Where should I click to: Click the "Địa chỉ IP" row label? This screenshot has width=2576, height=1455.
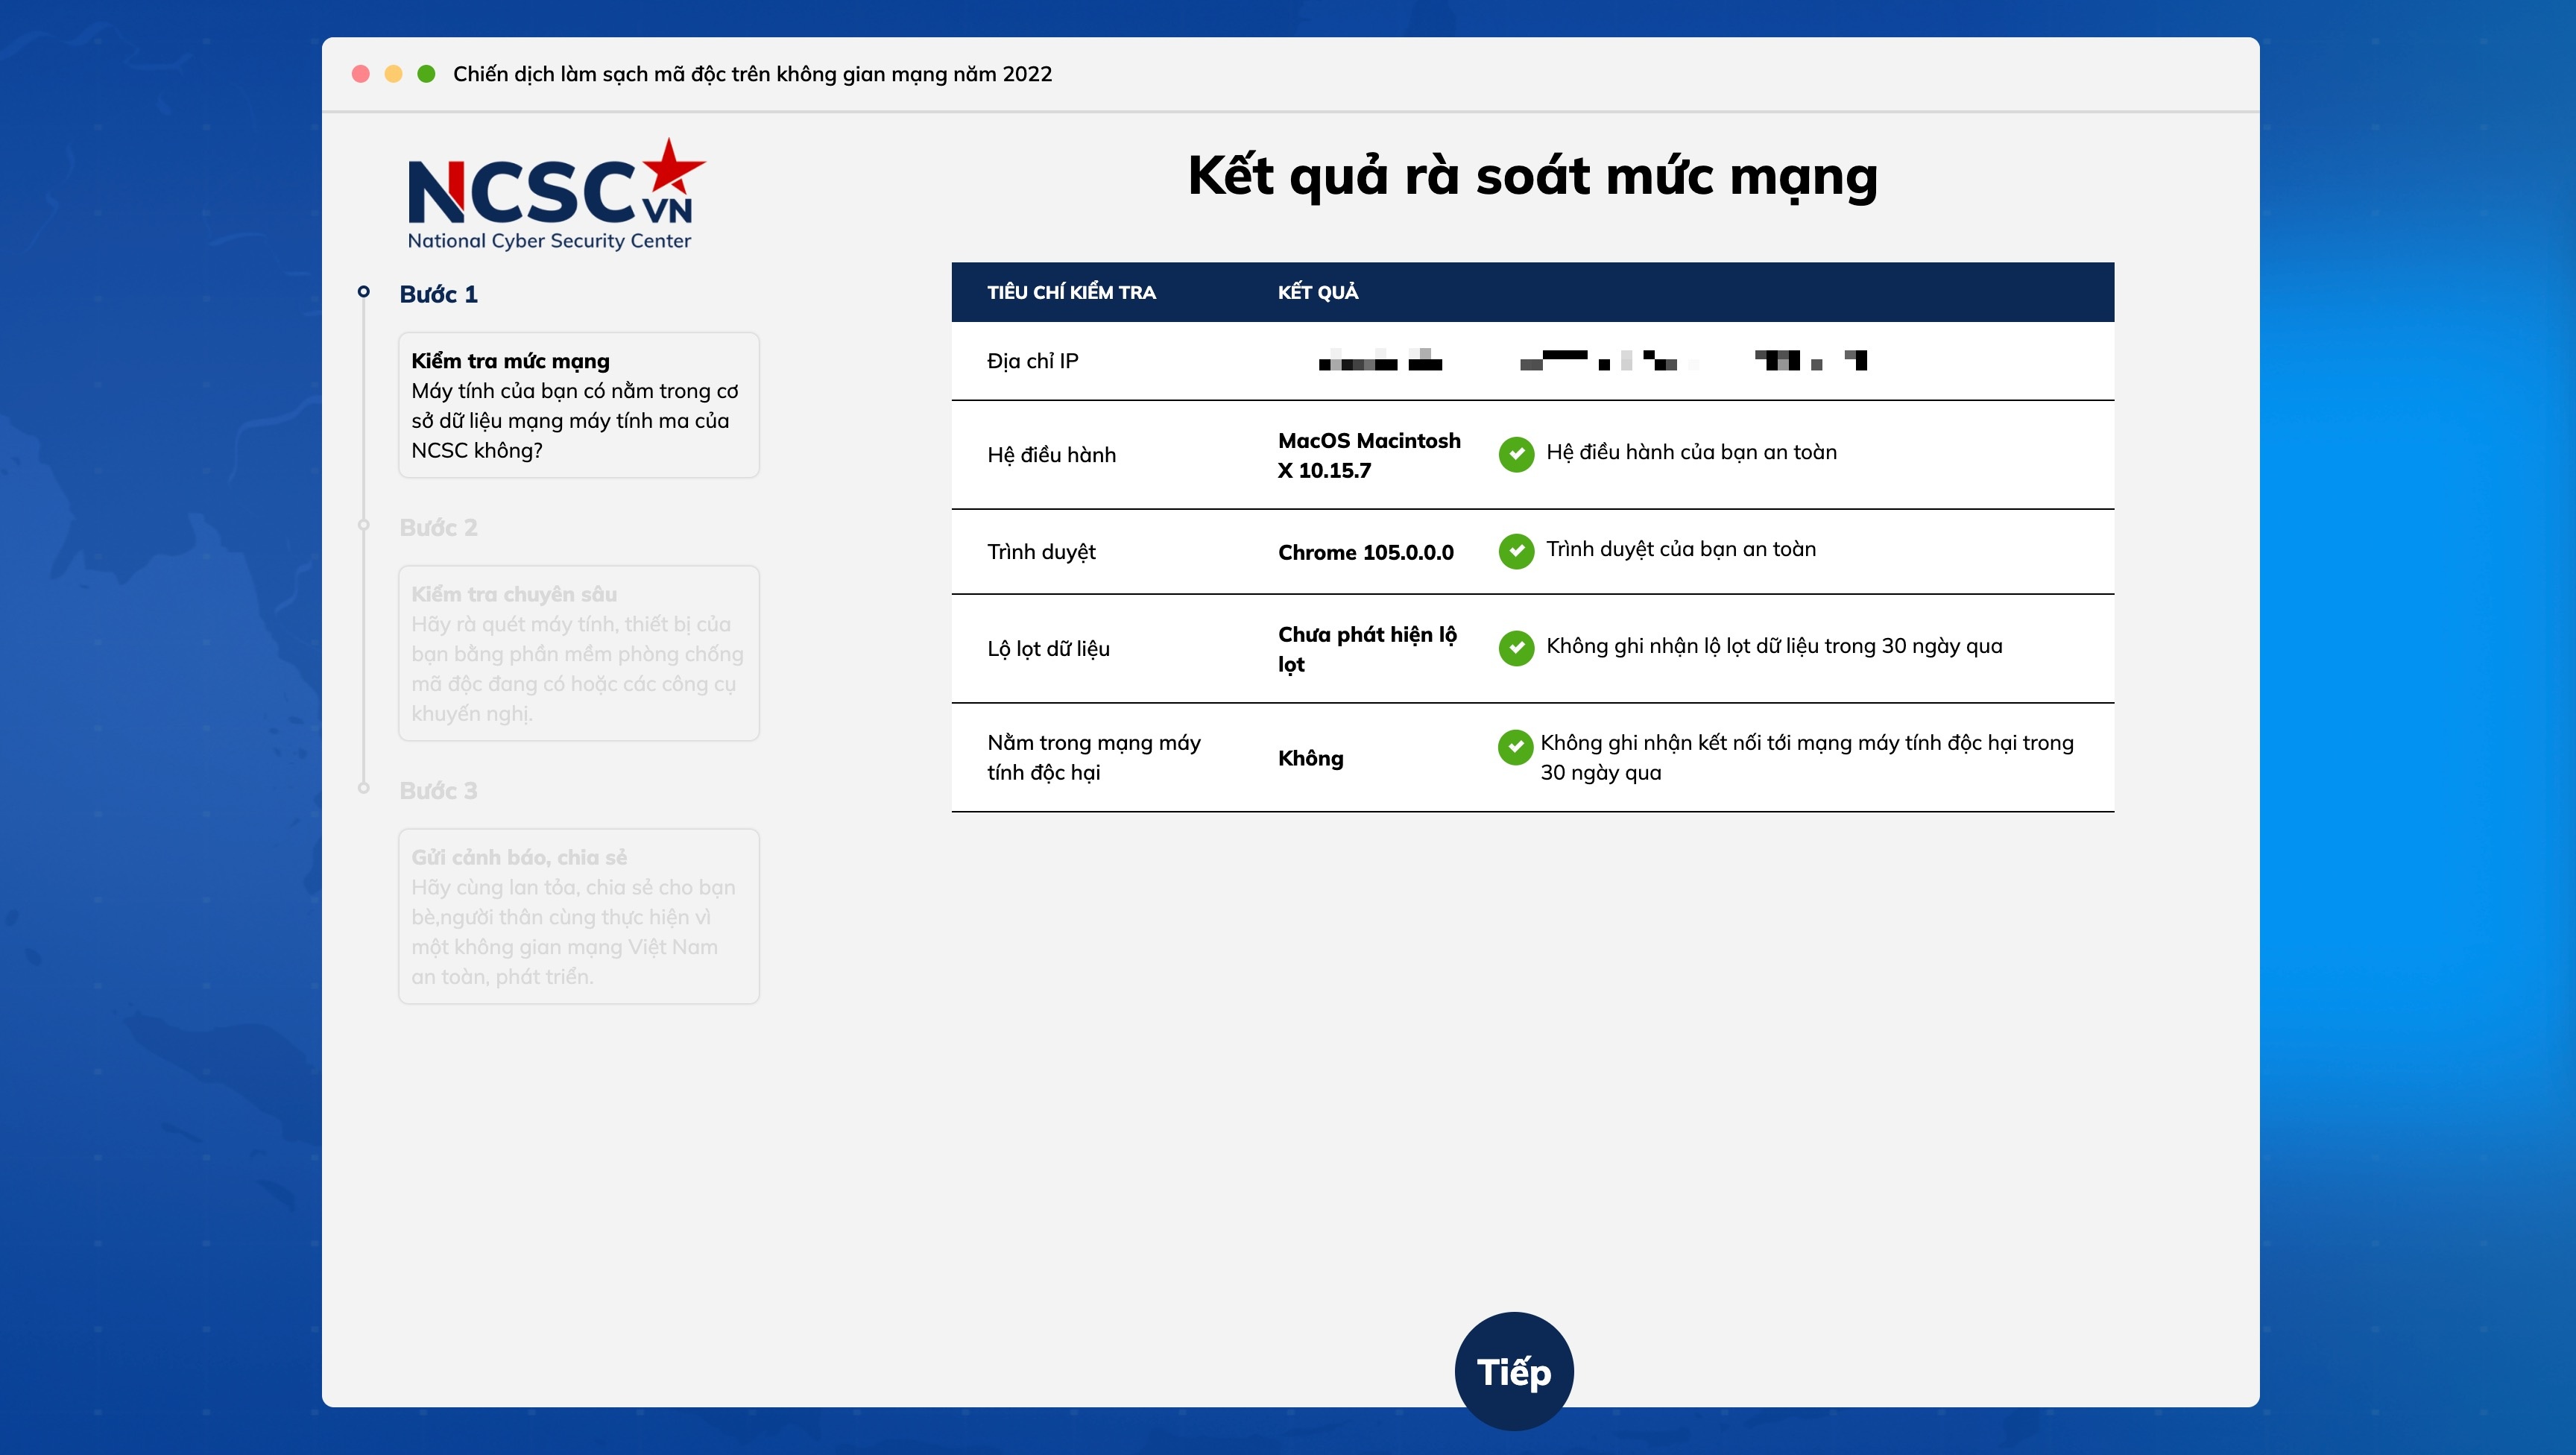pos(1033,361)
